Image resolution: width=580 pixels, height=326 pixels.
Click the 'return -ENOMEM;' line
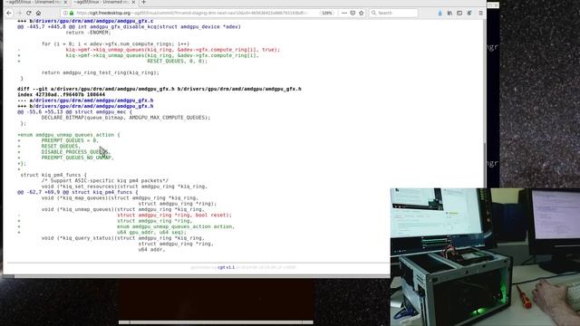point(88,33)
